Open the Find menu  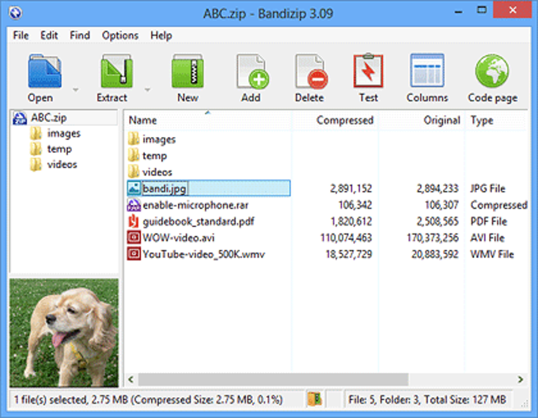(80, 36)
